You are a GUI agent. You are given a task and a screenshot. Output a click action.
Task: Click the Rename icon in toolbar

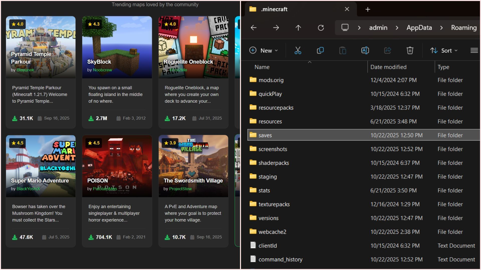tap(365, 50)
